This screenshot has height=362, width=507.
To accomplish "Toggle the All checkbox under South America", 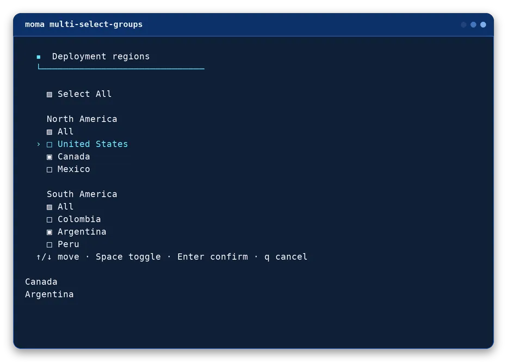I will pos(50,207).
